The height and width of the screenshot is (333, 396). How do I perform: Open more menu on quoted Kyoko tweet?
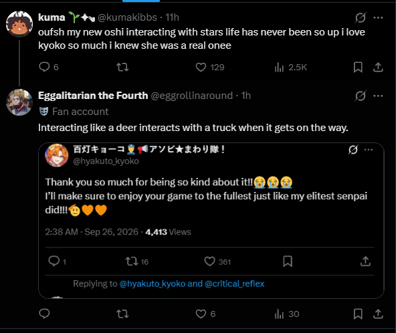(369, 150)
